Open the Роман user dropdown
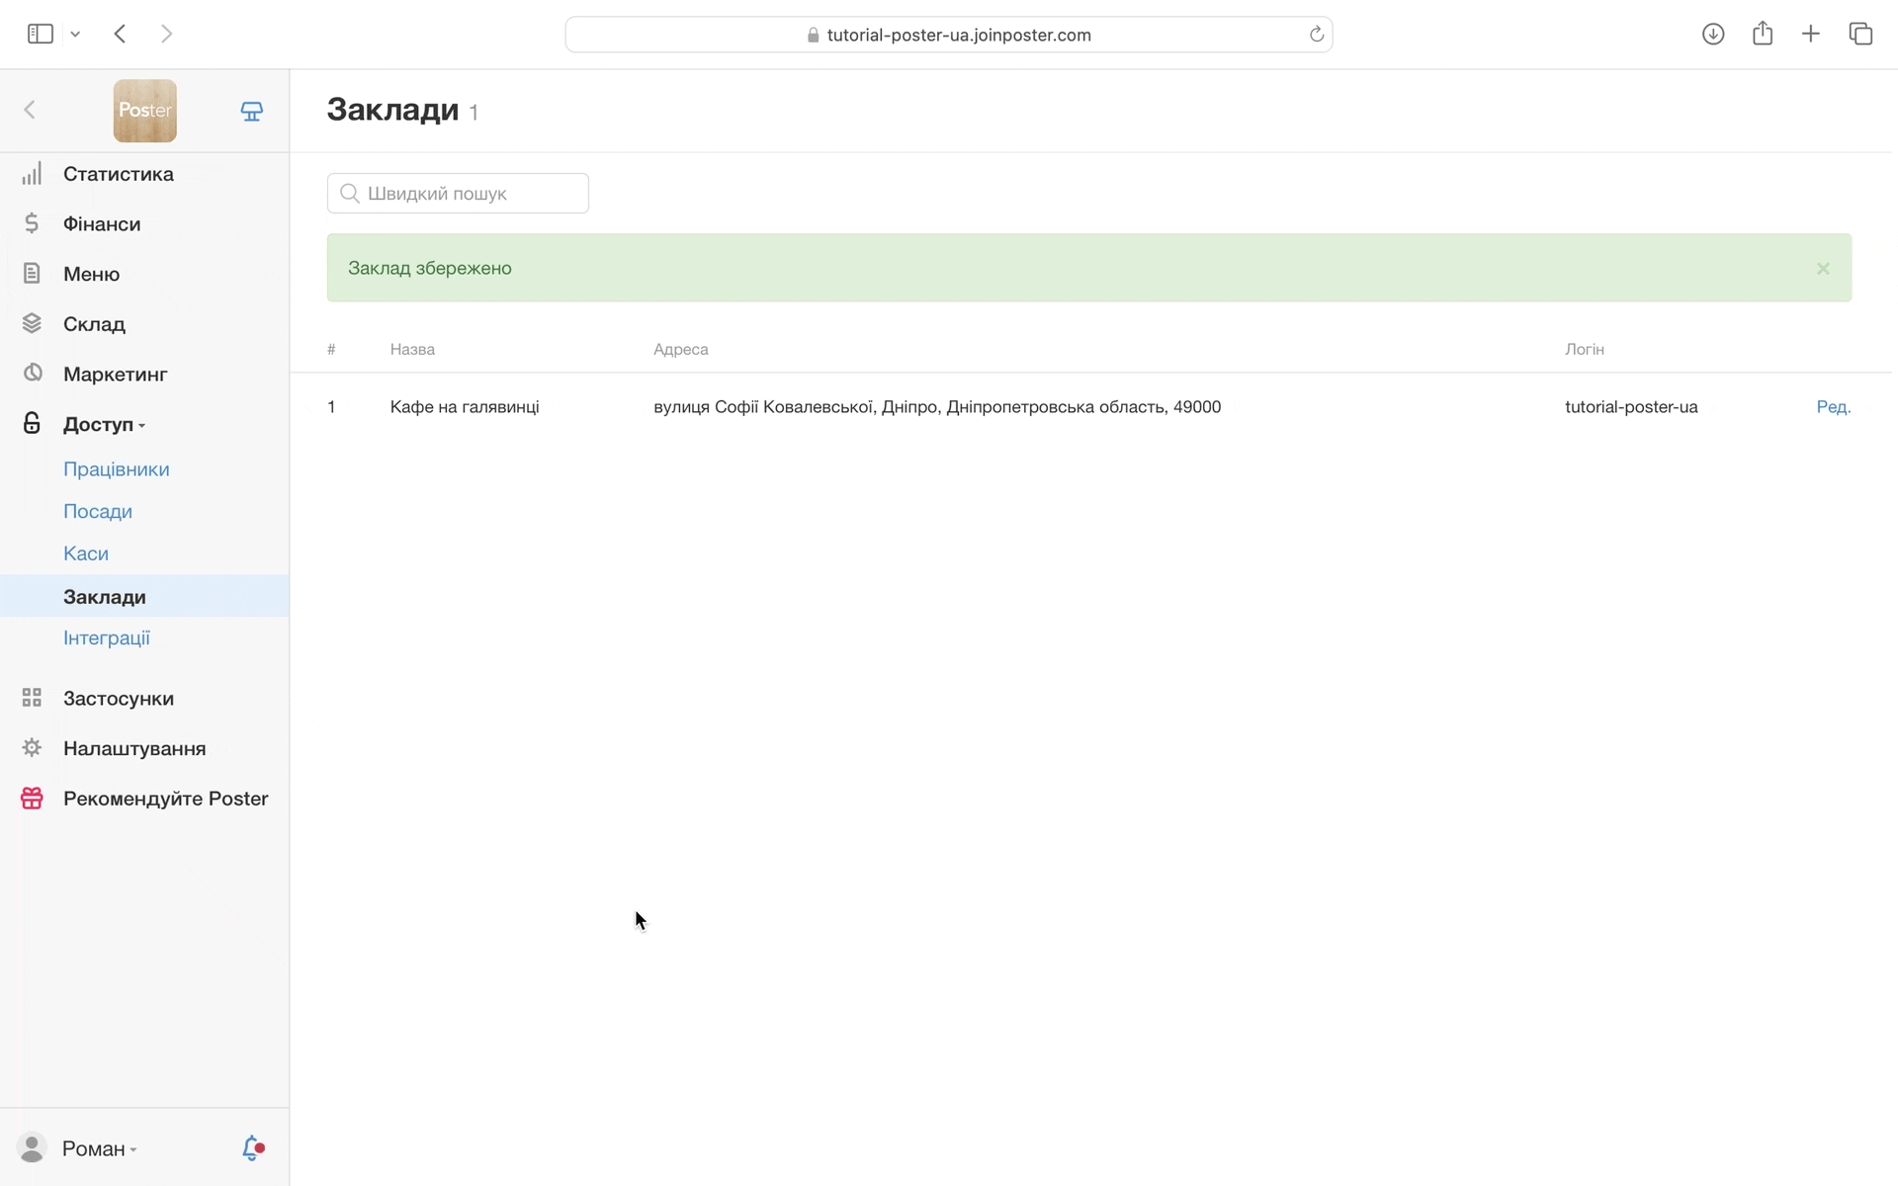 [98, 1148]
